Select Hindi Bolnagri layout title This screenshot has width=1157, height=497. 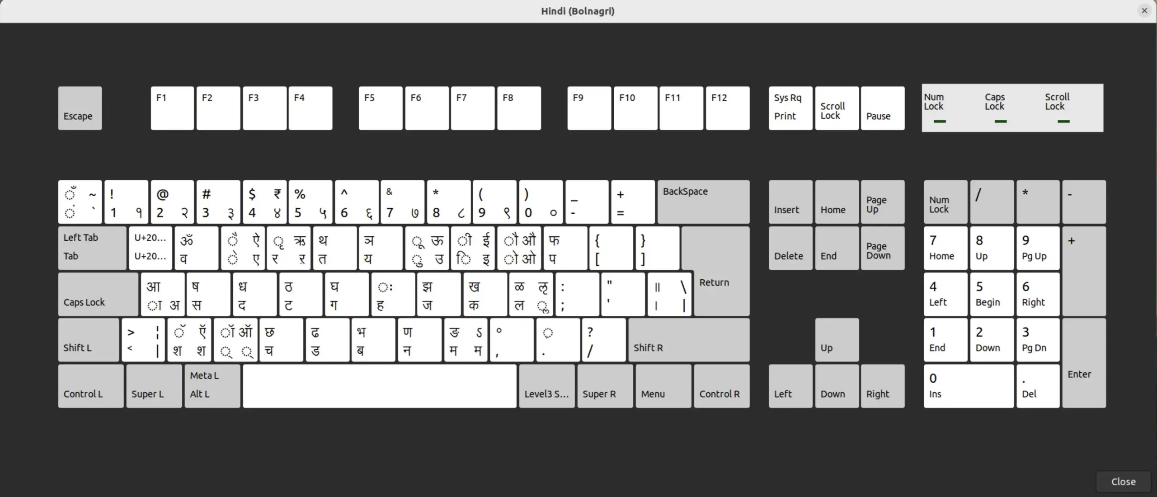[x=578, y=10]
